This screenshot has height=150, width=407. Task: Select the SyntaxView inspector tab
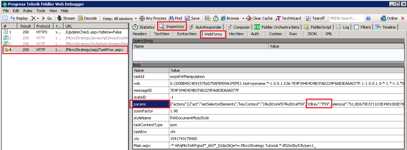coord(187,34)
